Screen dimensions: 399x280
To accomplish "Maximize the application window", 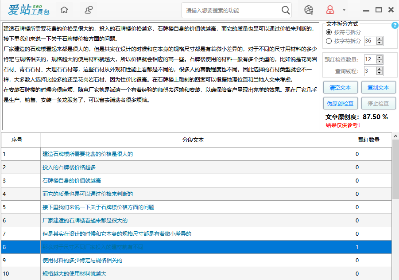I will [379, 10].
